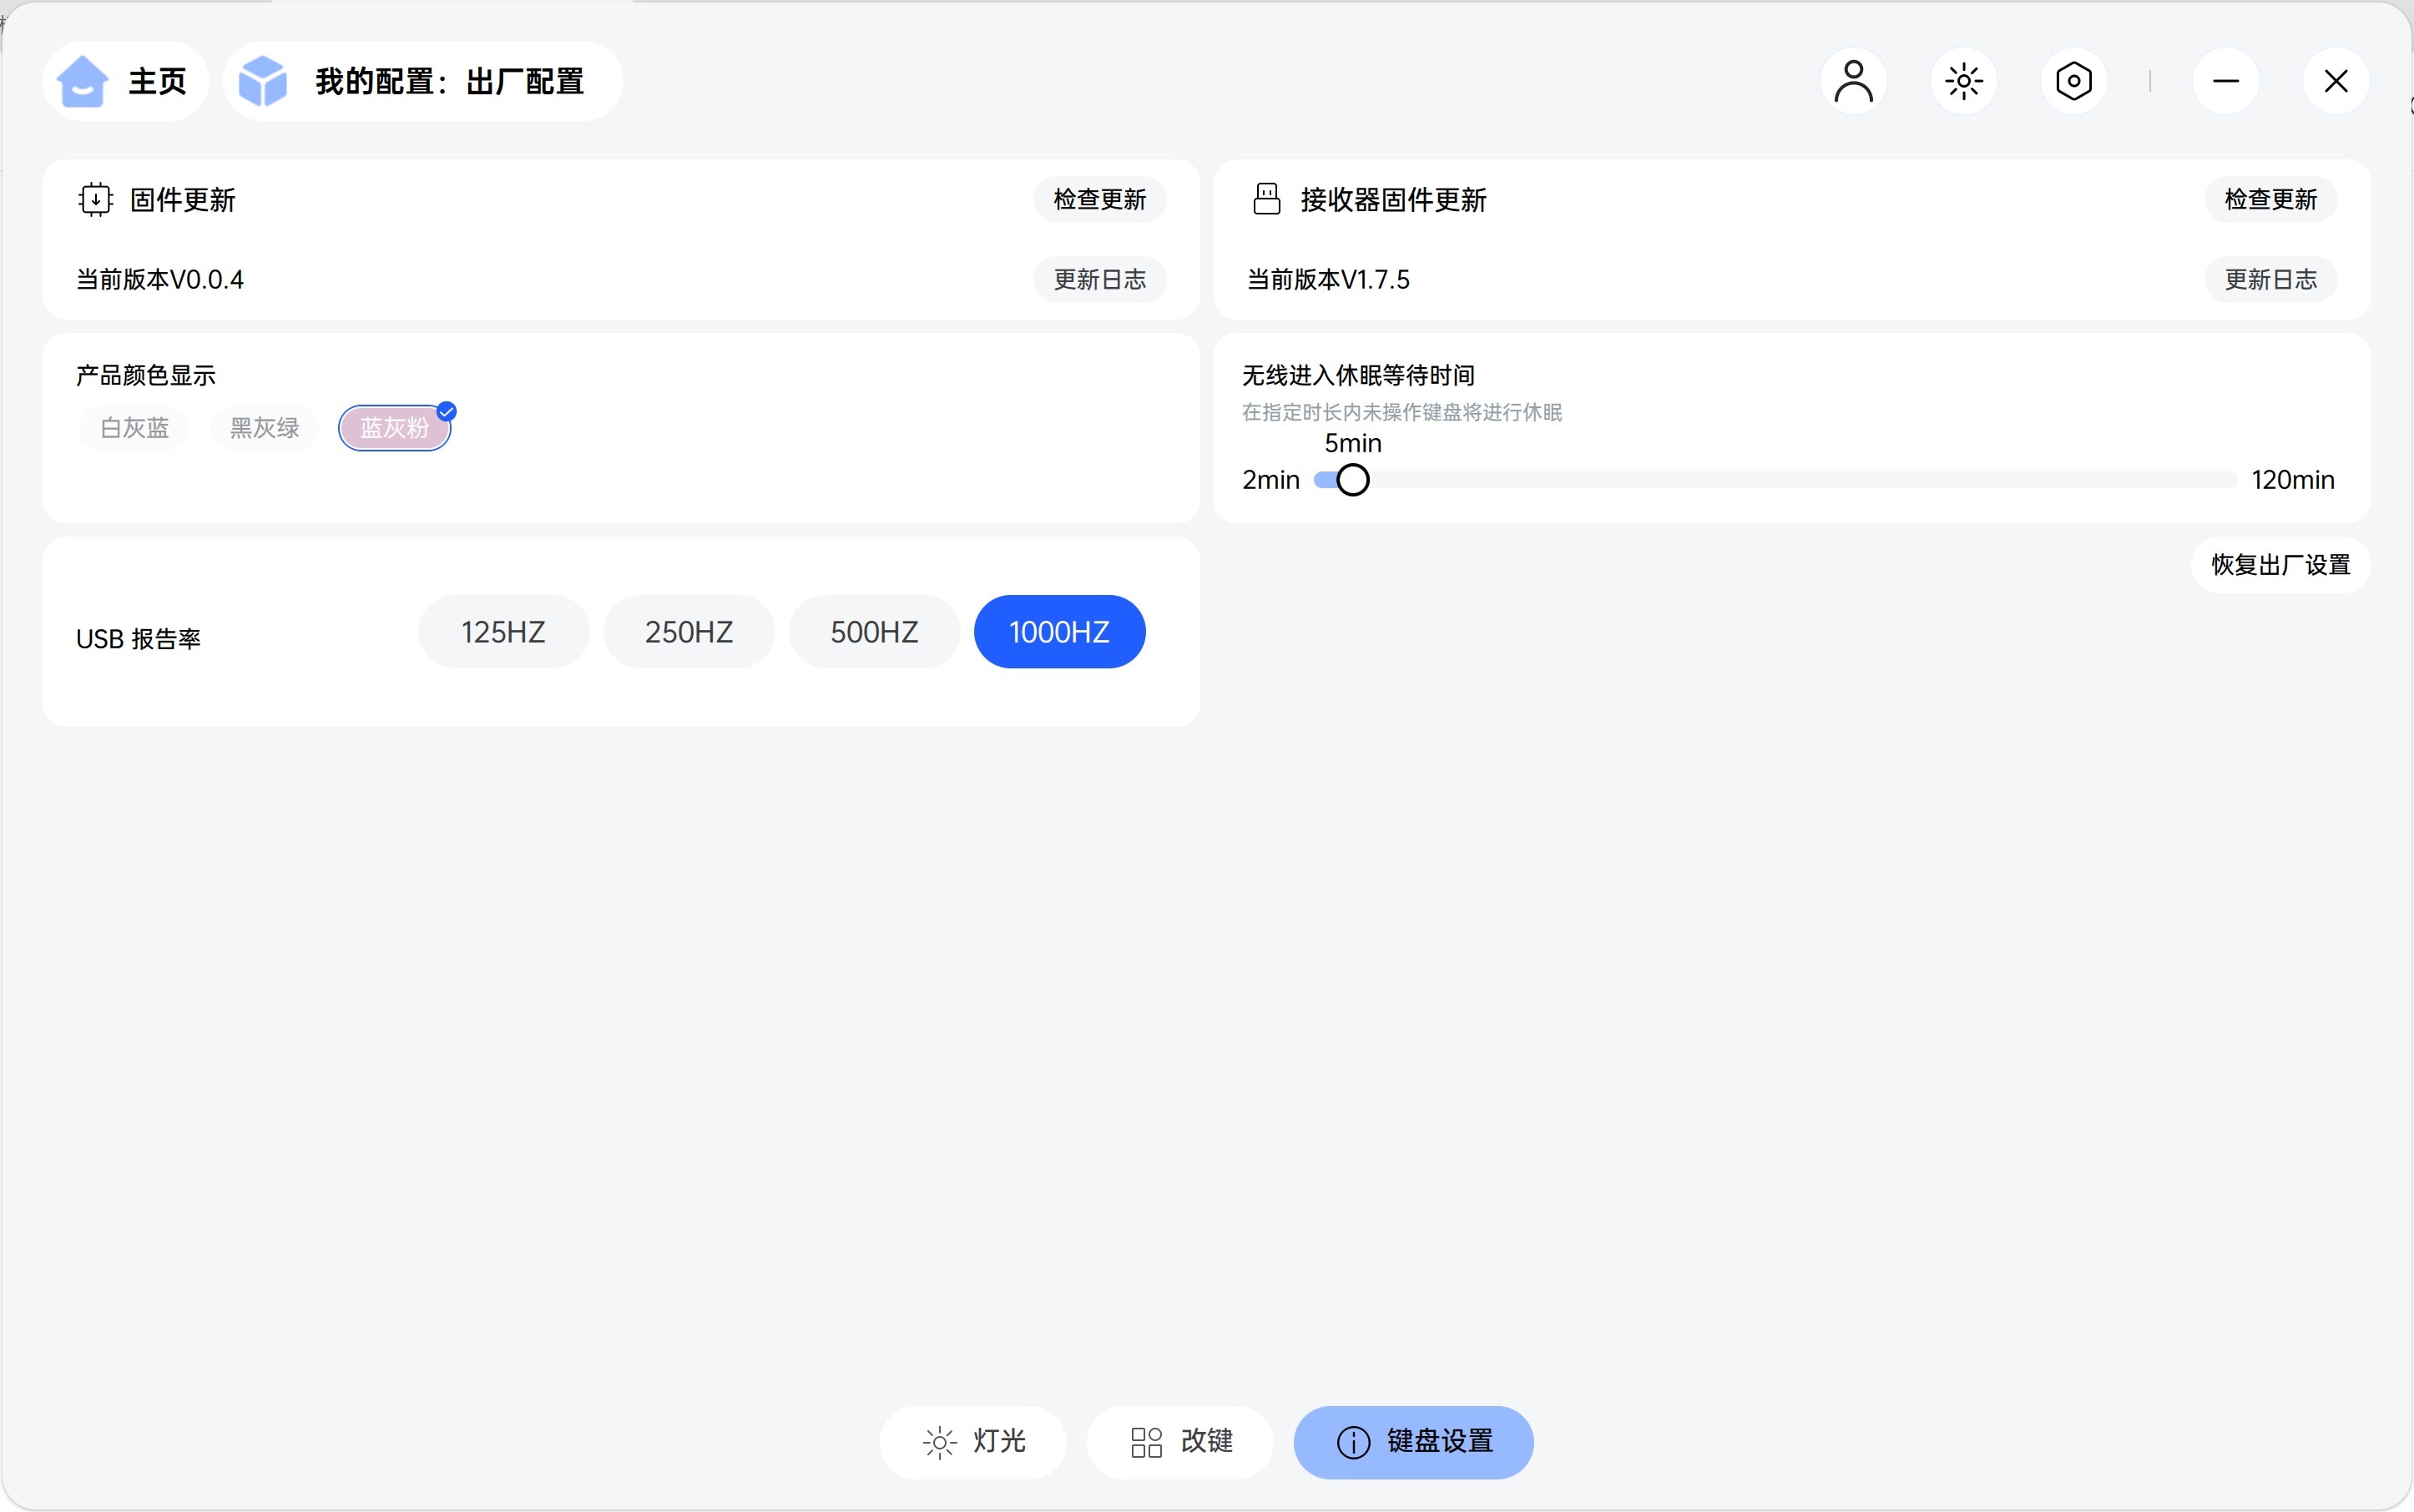Click the sun brightness theme icon
The height and width of the screenshot is (1512, 2414).
pyautogui.click(x=1964, y=81)
